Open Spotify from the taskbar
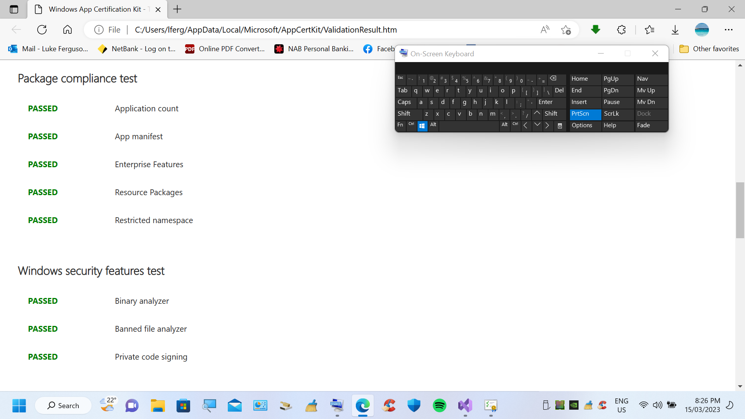Viewport: 745px width, 419px height. tap(439, 405)
